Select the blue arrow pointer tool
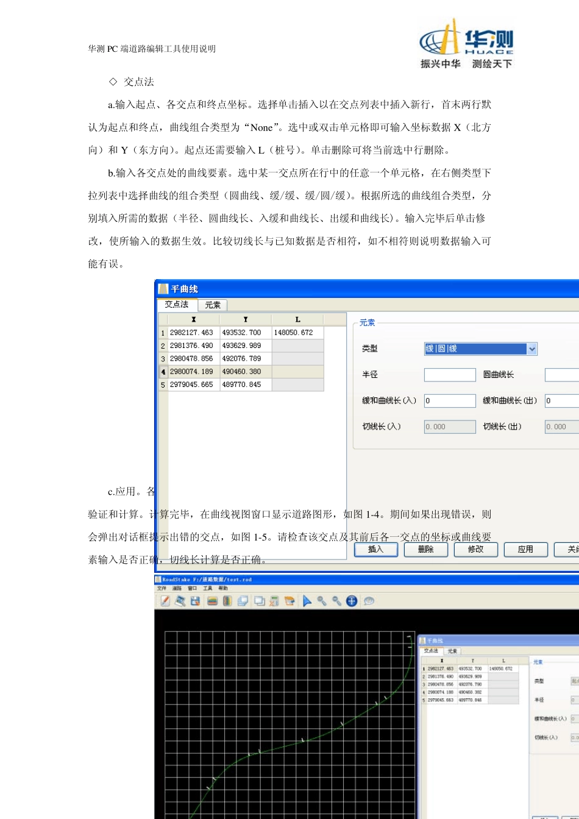The width and height of the screenshot is (579, 819). point(307,601)
